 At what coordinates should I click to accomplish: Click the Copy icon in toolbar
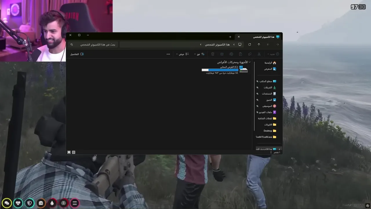(x=250, y=54)
